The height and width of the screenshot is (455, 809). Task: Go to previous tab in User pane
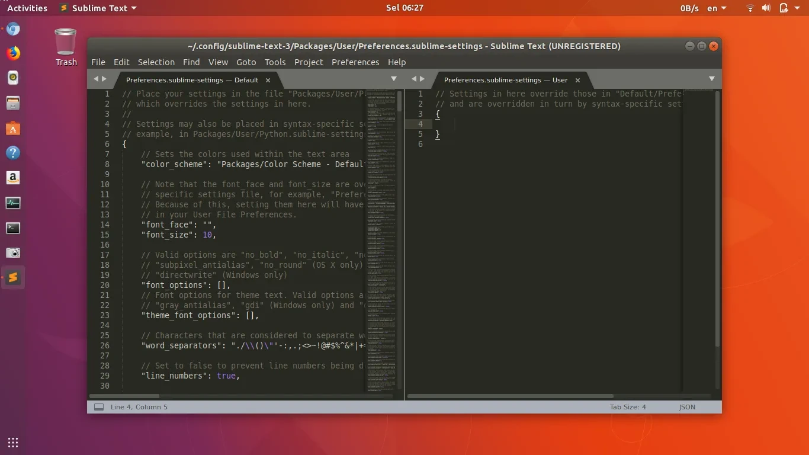click(414, 79)
